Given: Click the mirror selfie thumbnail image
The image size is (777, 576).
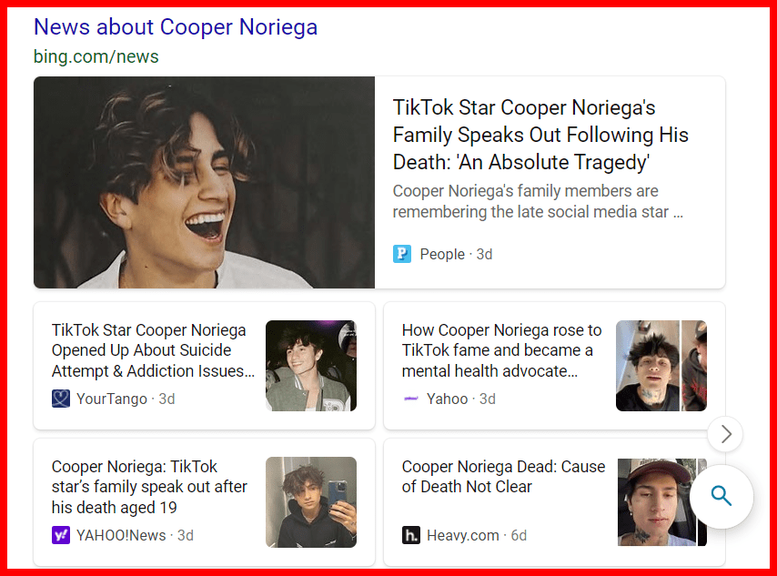Looking at the screenshot, I should 310,502.
